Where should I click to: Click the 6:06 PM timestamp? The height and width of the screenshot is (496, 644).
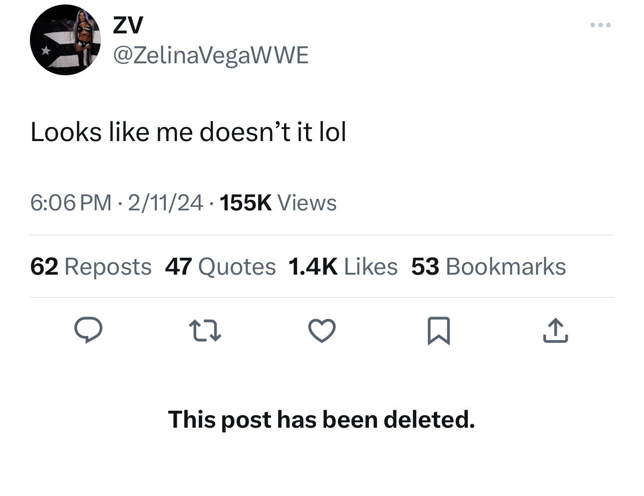click(71, 203)
